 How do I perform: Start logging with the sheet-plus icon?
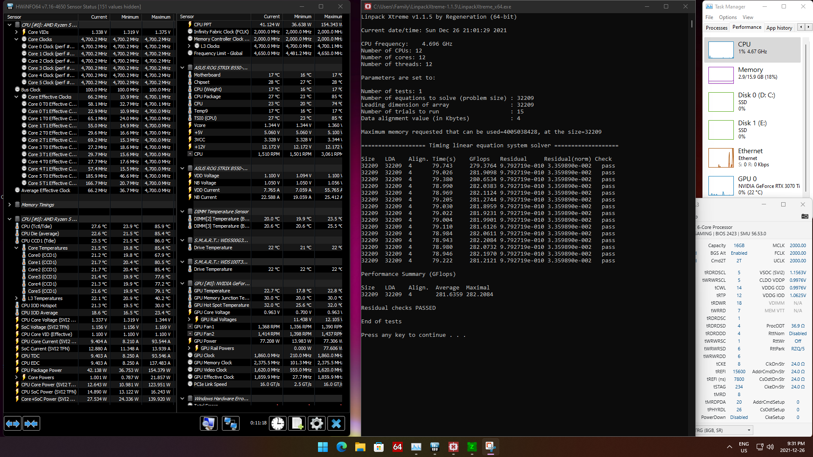297,424
